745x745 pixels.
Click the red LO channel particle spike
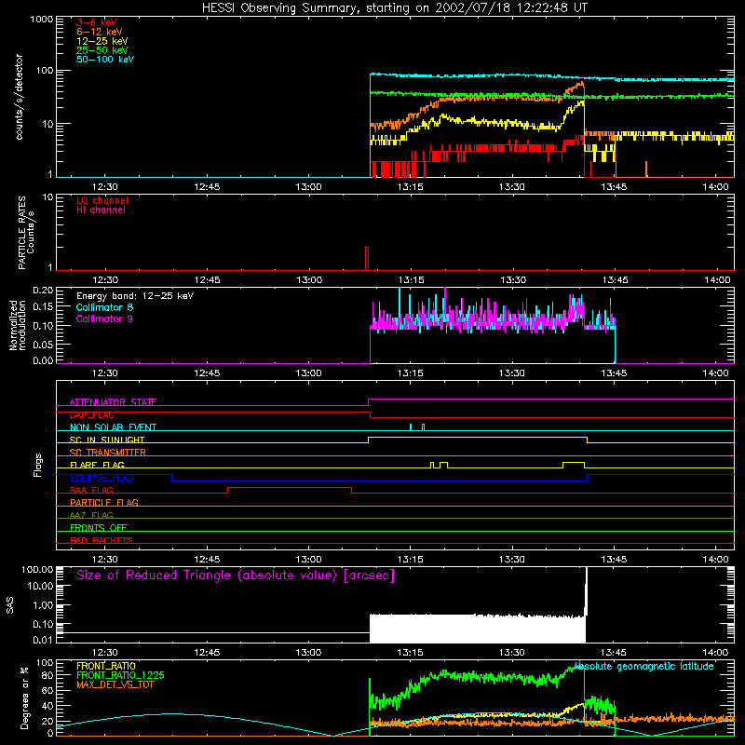(x=367, y=259)
